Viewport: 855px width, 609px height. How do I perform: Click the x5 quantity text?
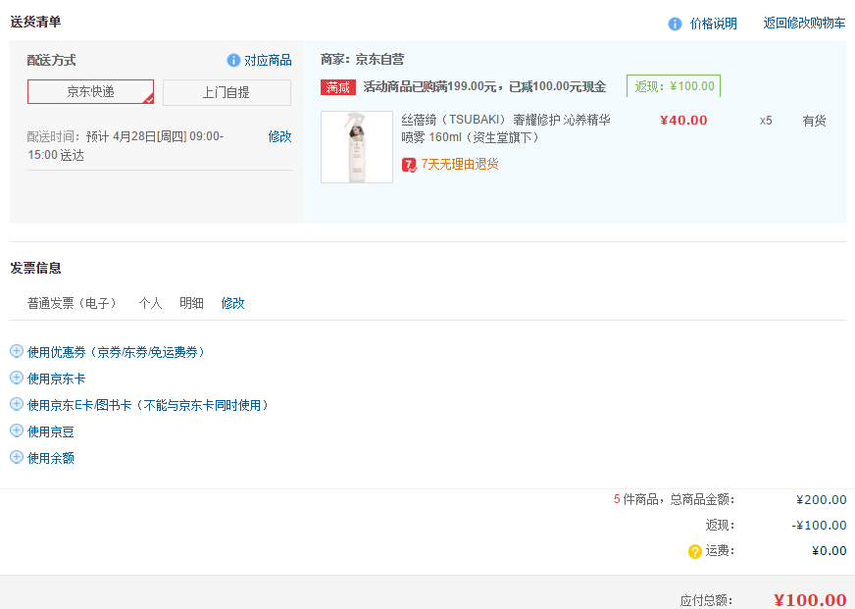[766, 121]
